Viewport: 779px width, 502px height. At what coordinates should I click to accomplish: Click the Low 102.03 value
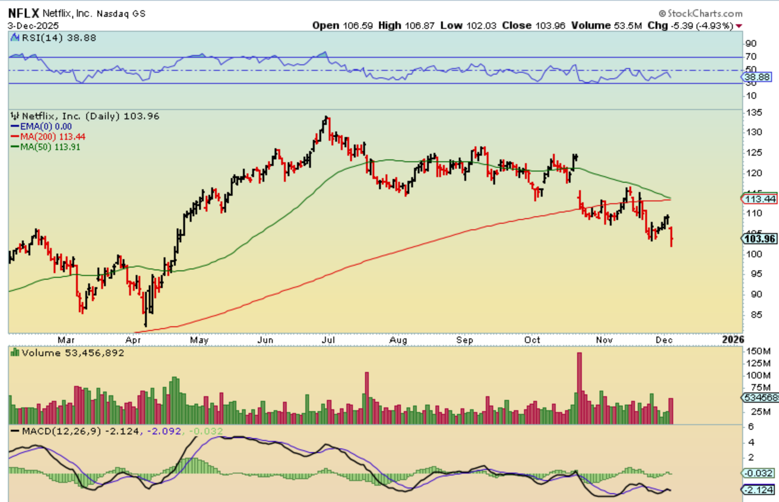click(x=469, y=26)
